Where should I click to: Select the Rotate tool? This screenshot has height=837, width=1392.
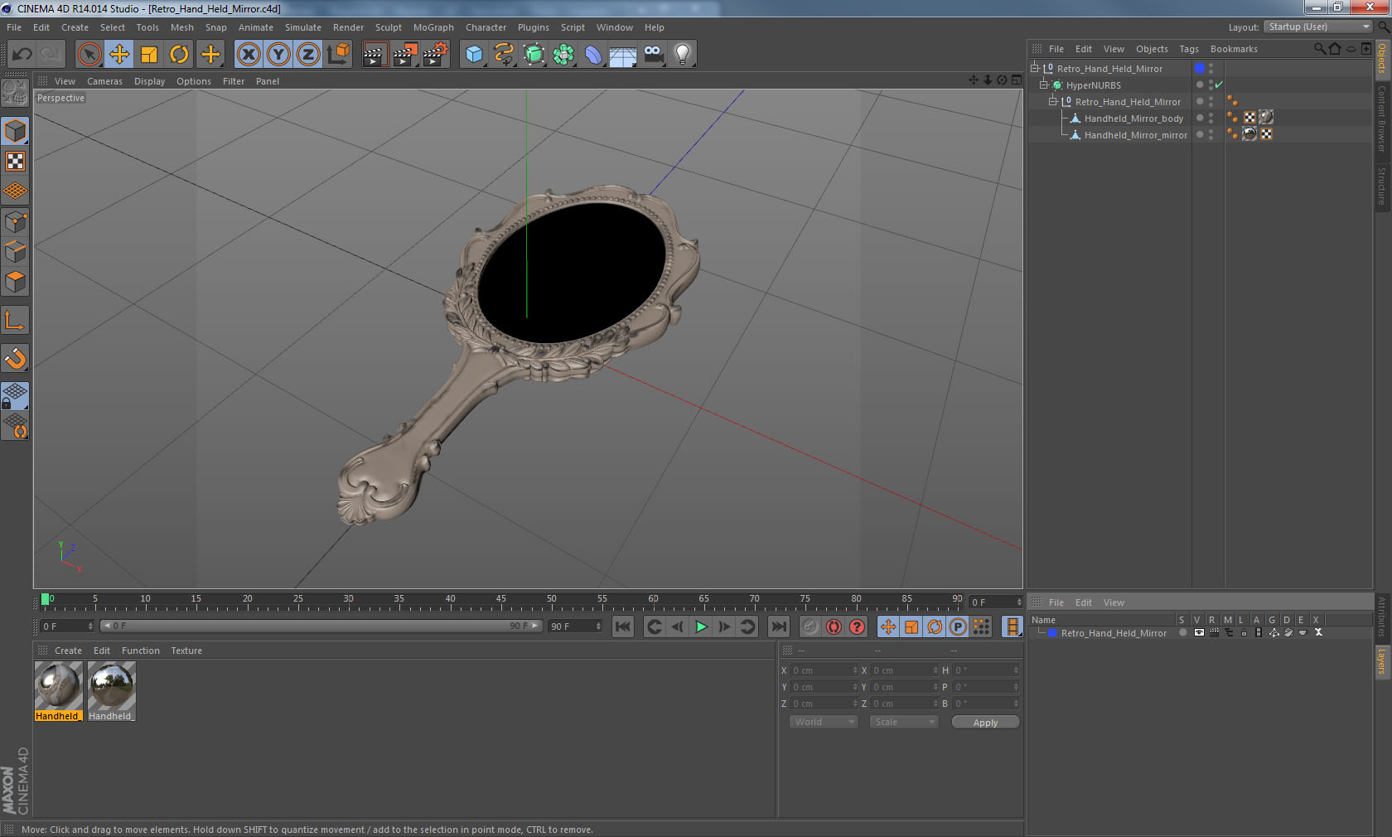point(179,55)
